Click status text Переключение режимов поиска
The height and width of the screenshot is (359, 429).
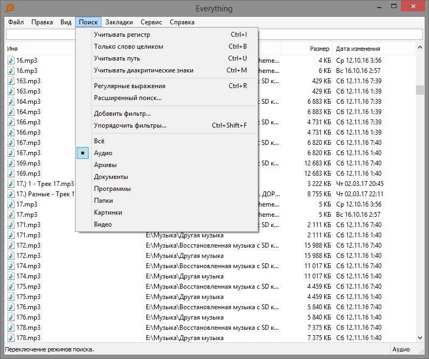(x=50, y=349)
